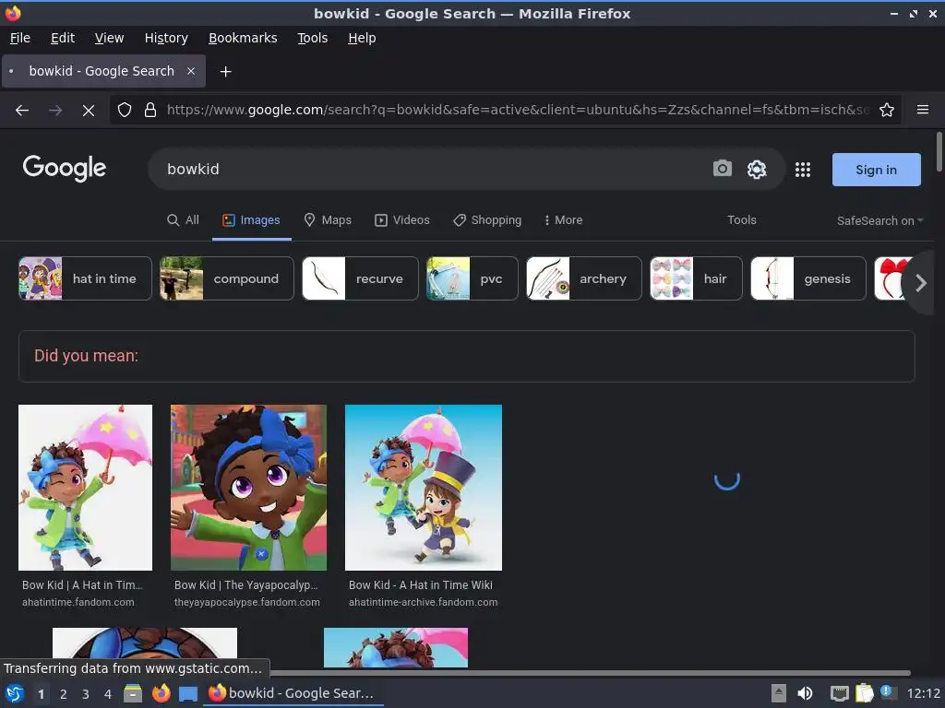
Task: Open tracking protection shield icon
Action: click(x=125, y=110)
